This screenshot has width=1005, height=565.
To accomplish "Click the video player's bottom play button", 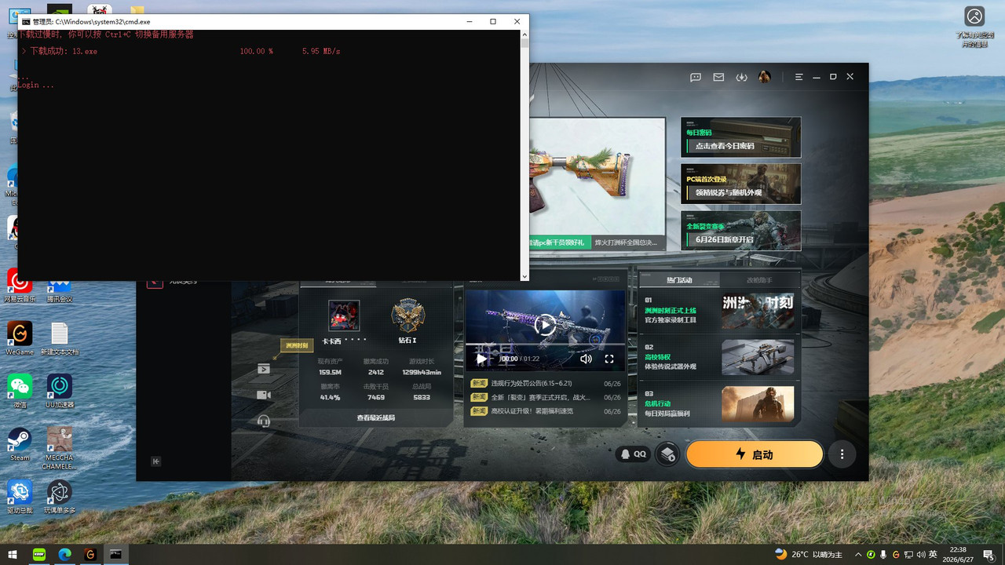I will [x=481, y=359].
